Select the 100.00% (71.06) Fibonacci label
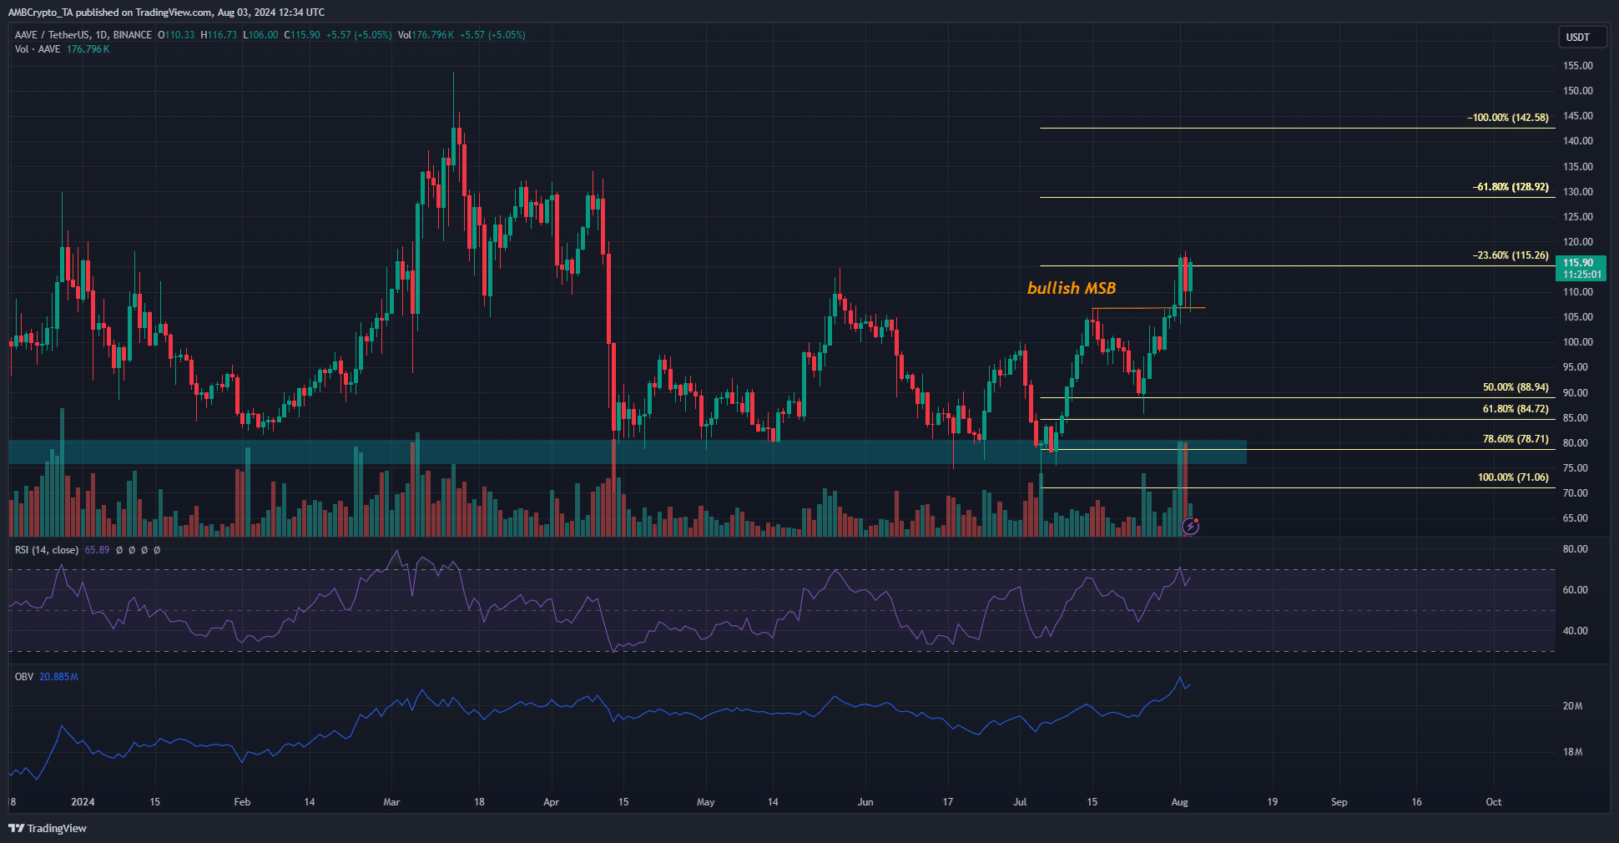 1513,477
